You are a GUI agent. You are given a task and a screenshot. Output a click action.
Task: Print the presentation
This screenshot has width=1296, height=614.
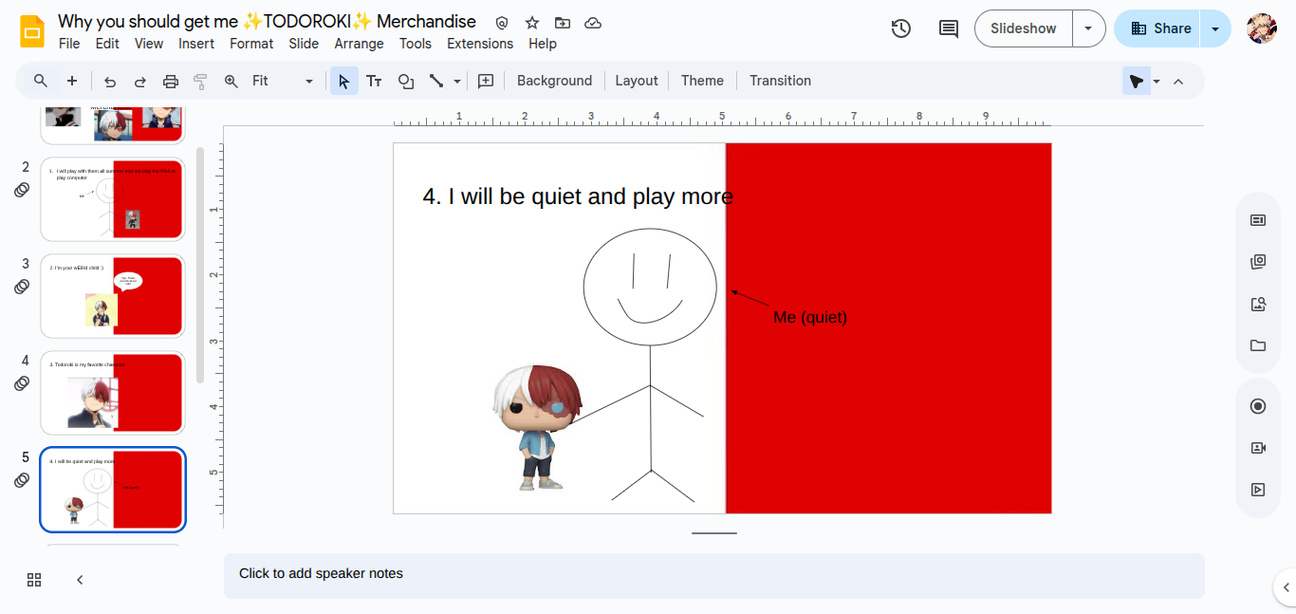(x=171, y=81)
